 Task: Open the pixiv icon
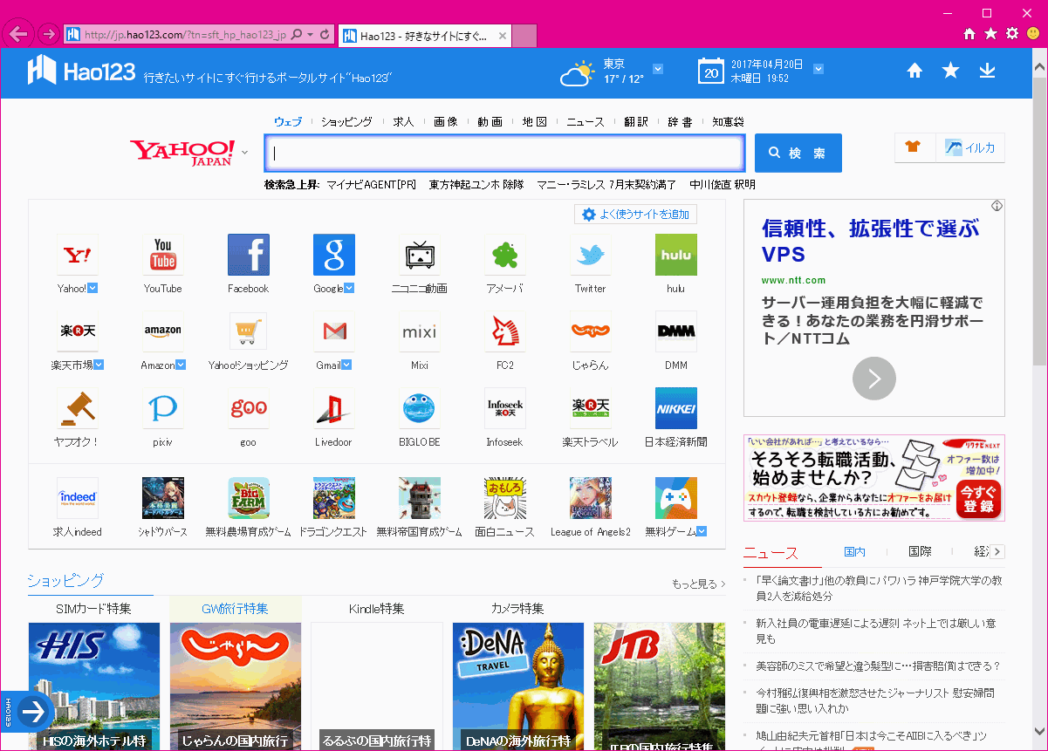coord(163,408)
